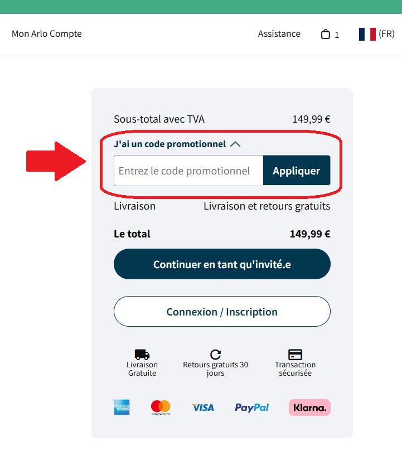
Task: Click the Livraison Gratuite truck icon
Action: pos(142,353)
